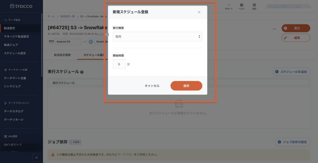Screen dimensions: 318x163
Task: Follow the ホーム breadcrumb link
Action: (x=51, y=16)
